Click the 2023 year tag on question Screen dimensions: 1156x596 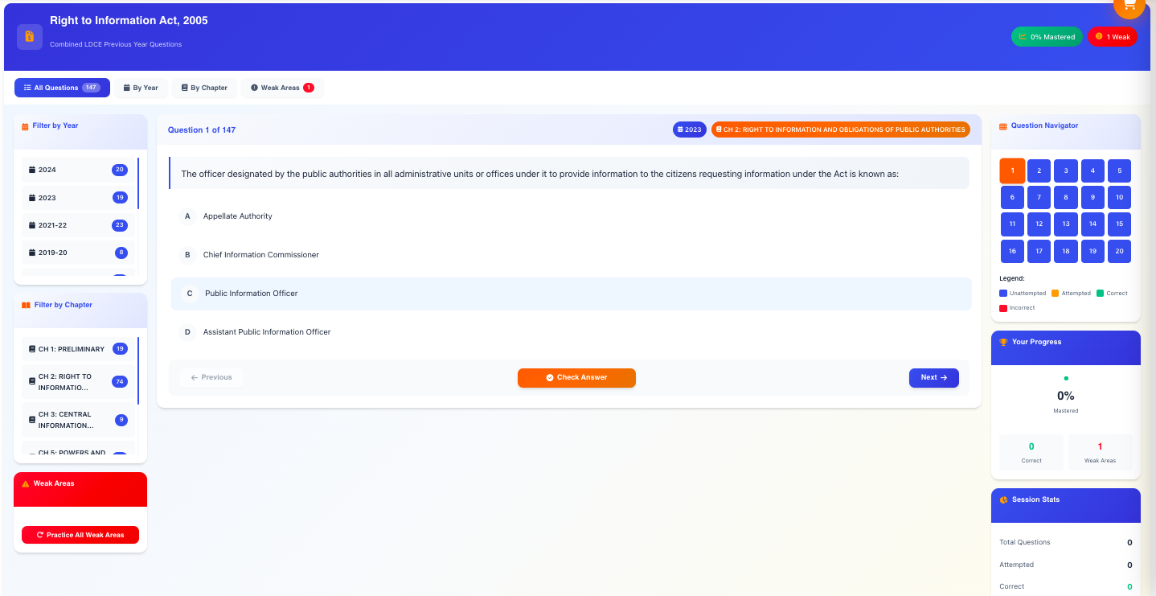[689, 129]
